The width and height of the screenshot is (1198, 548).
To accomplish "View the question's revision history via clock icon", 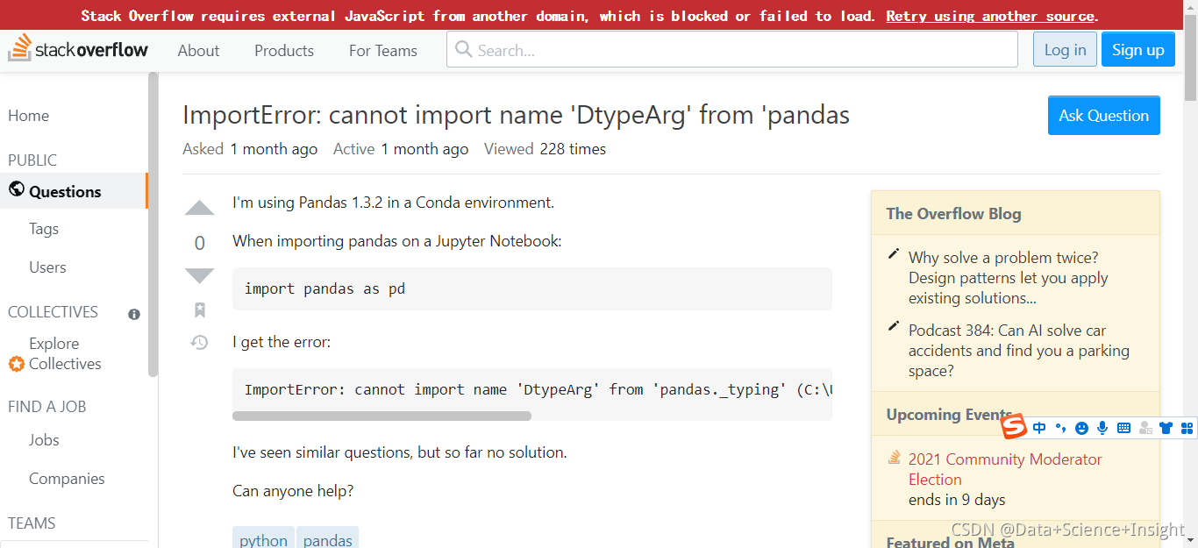I will tap(199, 343).
